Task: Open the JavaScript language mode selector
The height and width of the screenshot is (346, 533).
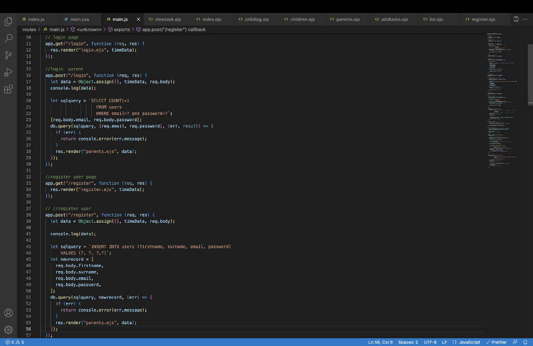Action: [x=466, y=342]
